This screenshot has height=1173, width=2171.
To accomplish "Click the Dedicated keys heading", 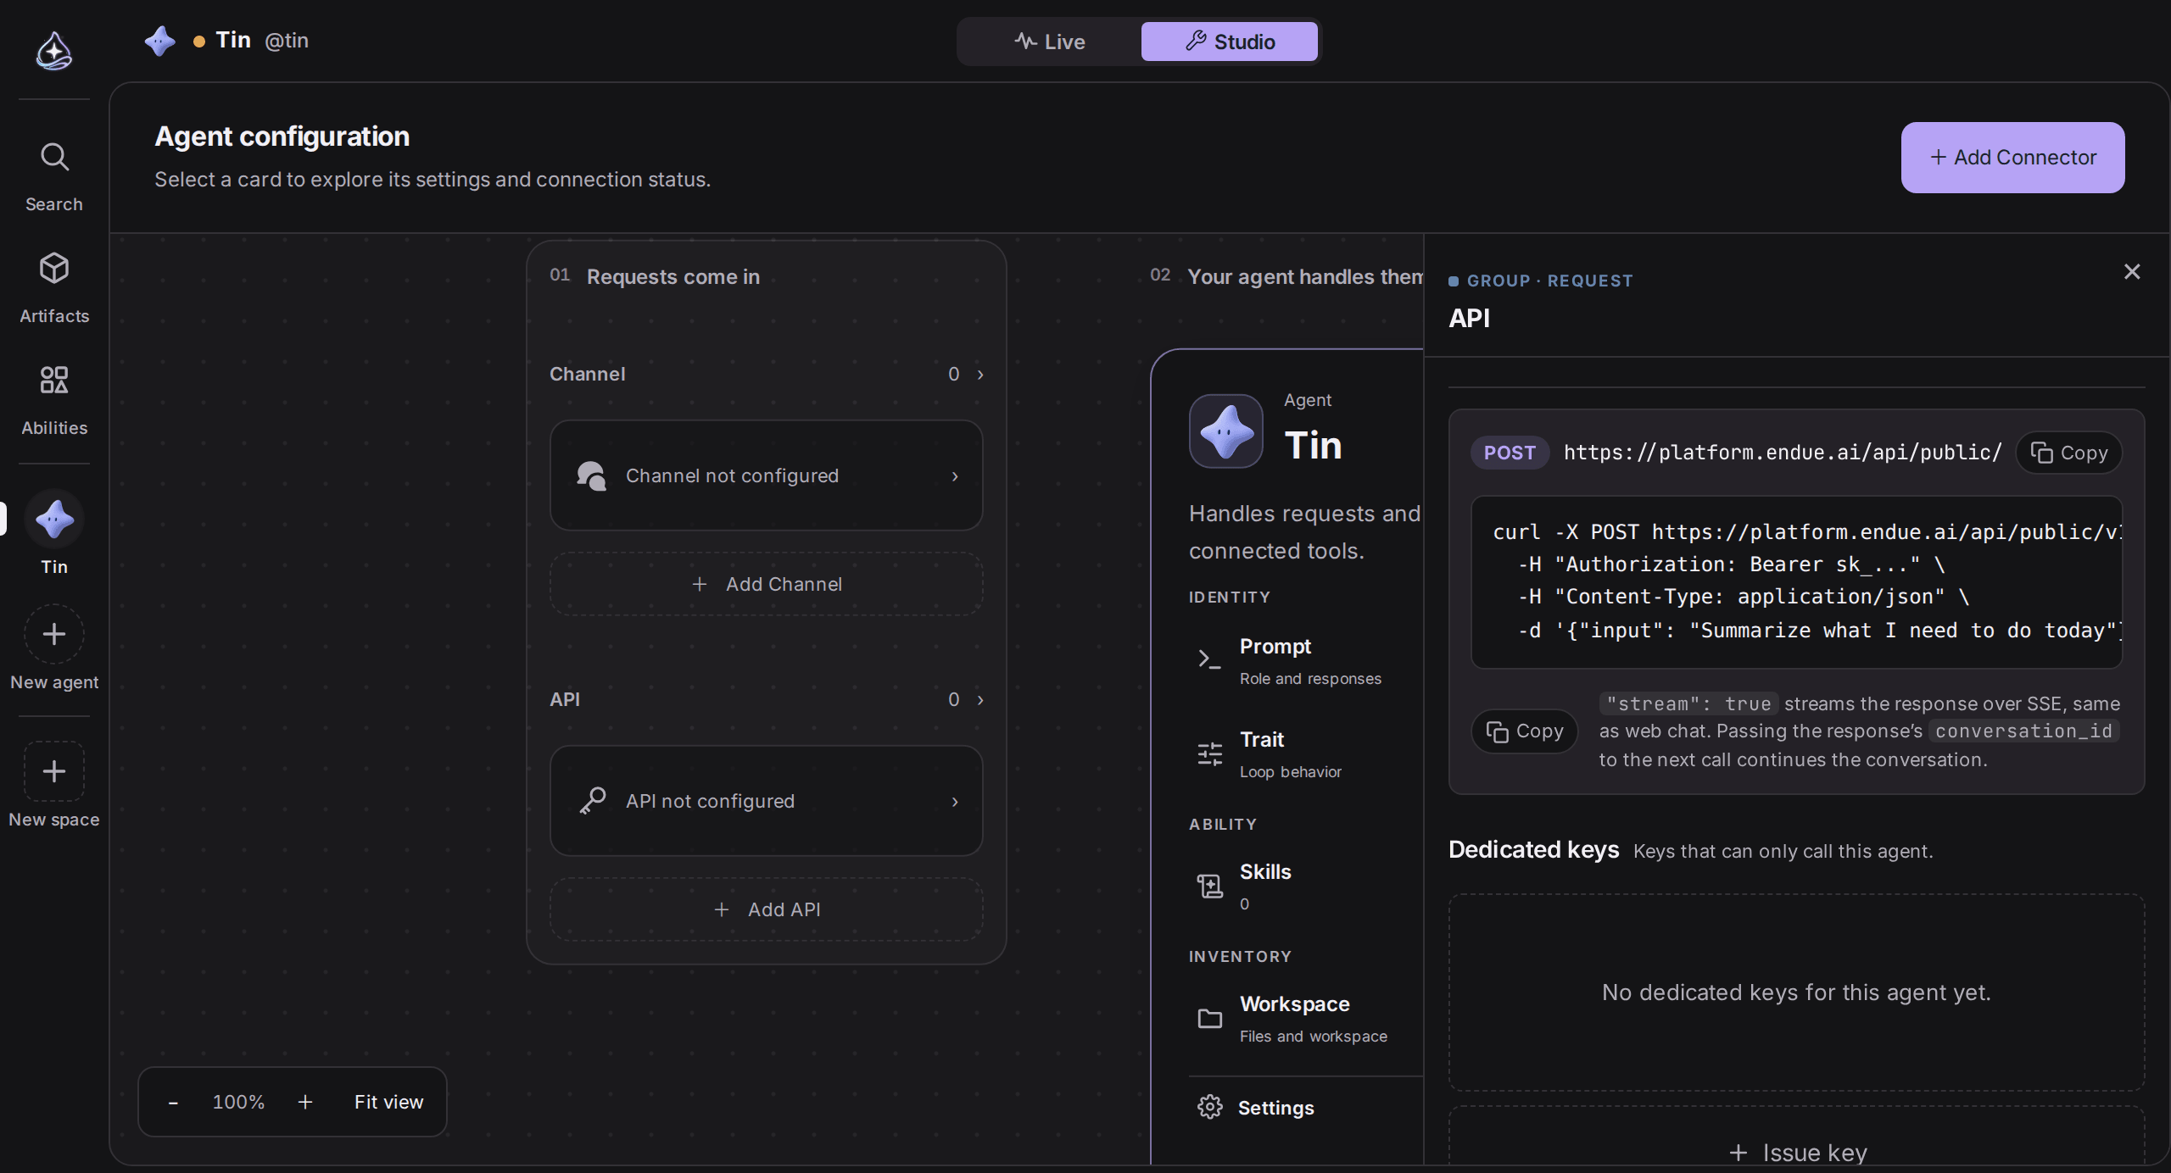I will point(1533,849).
